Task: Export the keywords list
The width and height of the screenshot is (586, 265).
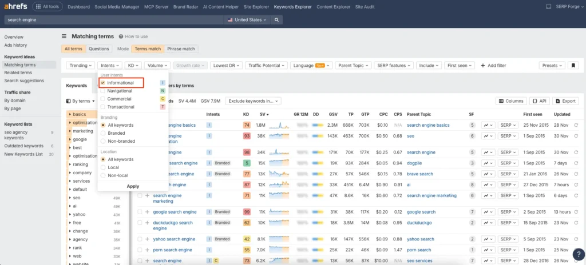Action: pos(565,101)
